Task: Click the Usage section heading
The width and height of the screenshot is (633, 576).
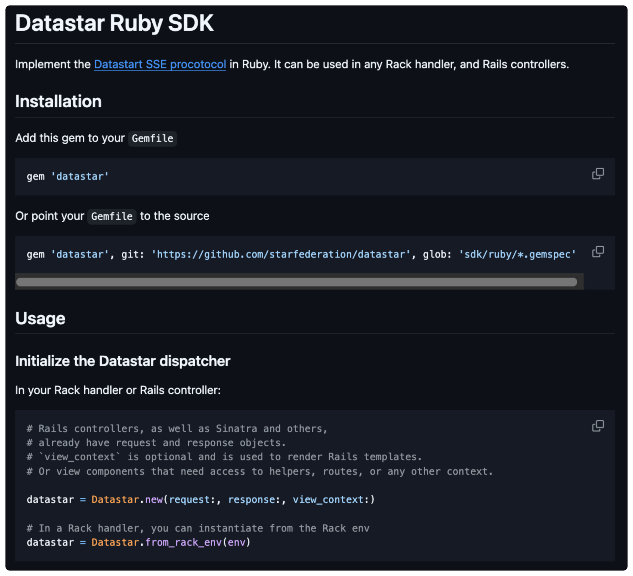Action: [40, 318]
